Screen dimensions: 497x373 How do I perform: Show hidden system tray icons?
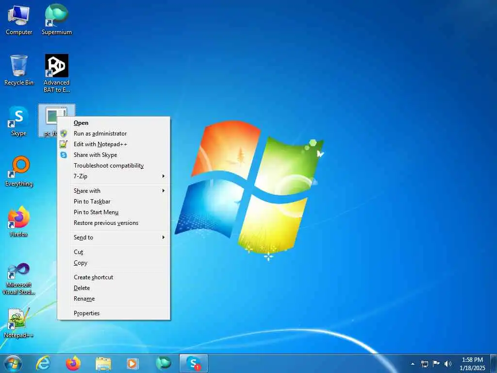(413, 364)
